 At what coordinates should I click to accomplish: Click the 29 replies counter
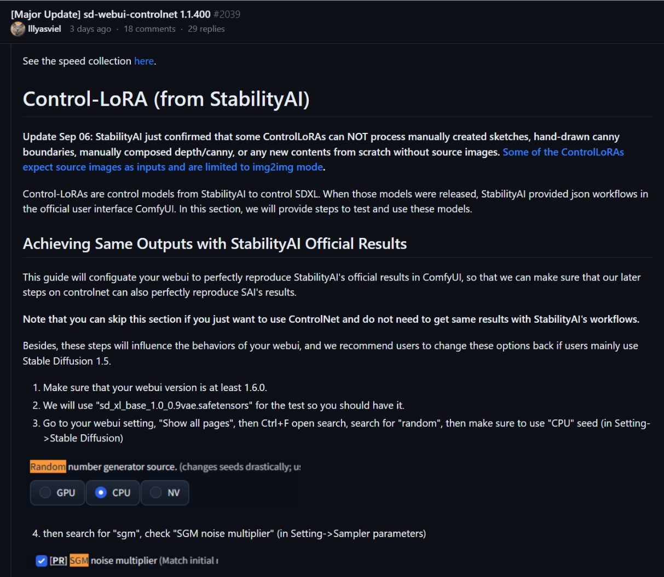pyautogui.click(x=206, y=28)
